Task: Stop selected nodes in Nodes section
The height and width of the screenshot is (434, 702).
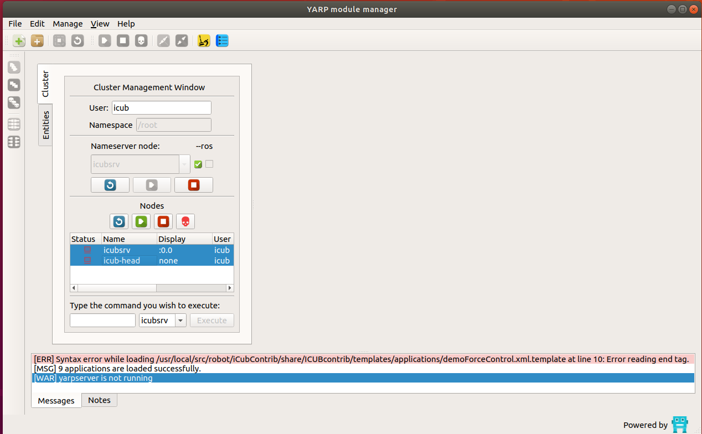Action: coord(163,221)
